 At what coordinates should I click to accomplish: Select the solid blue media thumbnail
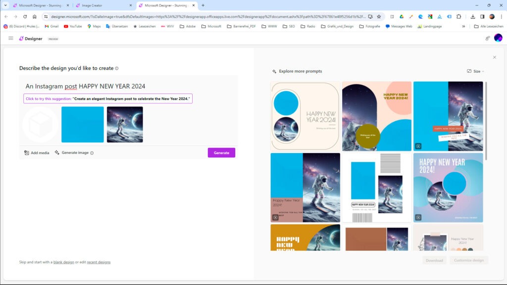coord(83,124)
